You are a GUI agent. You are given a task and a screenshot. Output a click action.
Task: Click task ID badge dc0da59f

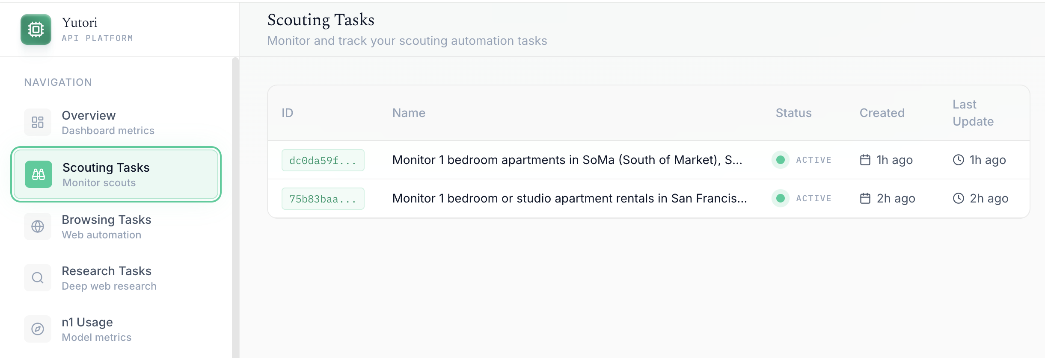coord(323,160)
